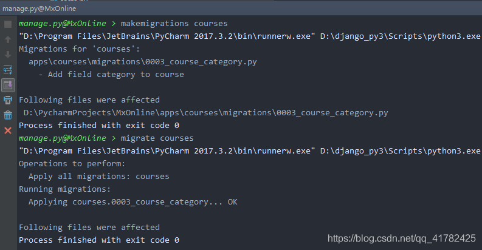Click the relative path 'apps\courses\migrations\0003_course_category.py'

click(143, 62)
